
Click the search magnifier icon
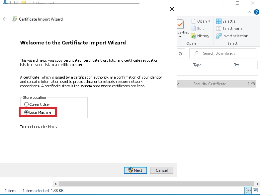pos(196,53)
